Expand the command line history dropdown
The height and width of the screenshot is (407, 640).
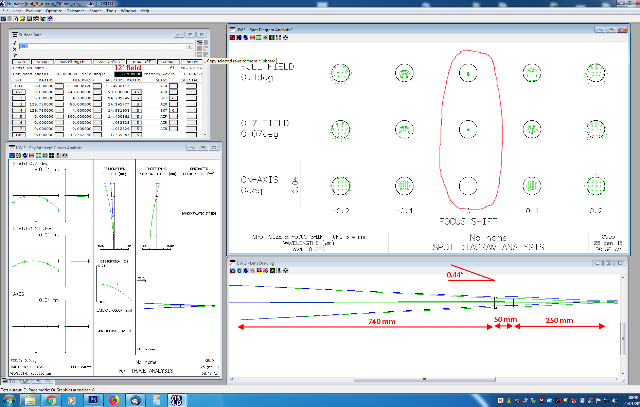click(x=189, y=46)
